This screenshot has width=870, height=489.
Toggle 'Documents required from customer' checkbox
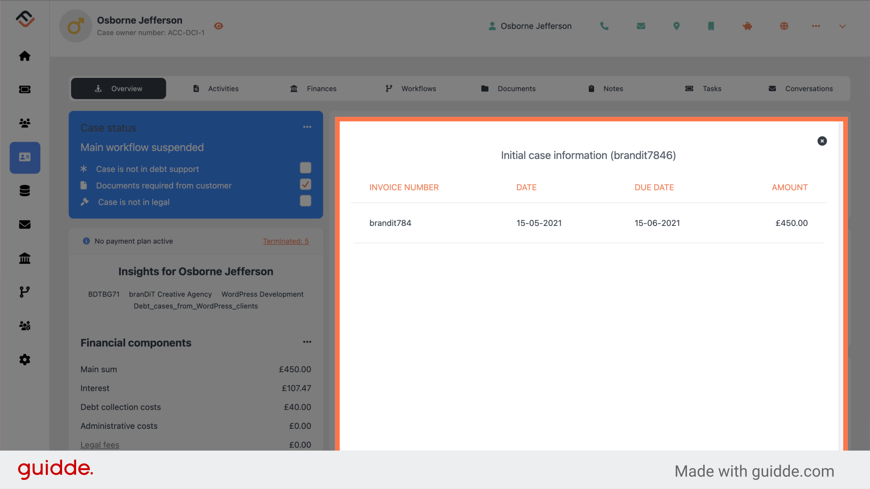pos(305,184)
